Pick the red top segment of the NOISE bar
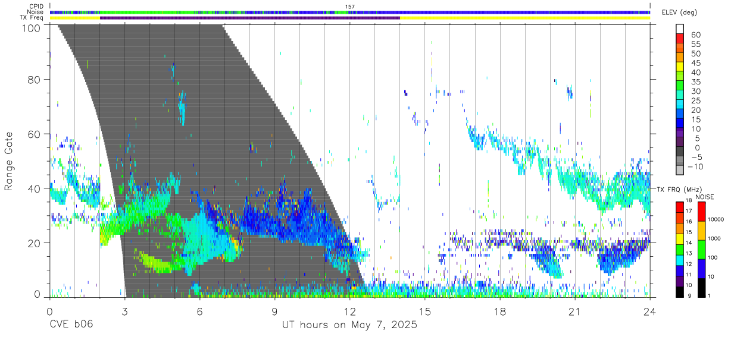Viewport: 731px width, 337px height. coord(701,212)
